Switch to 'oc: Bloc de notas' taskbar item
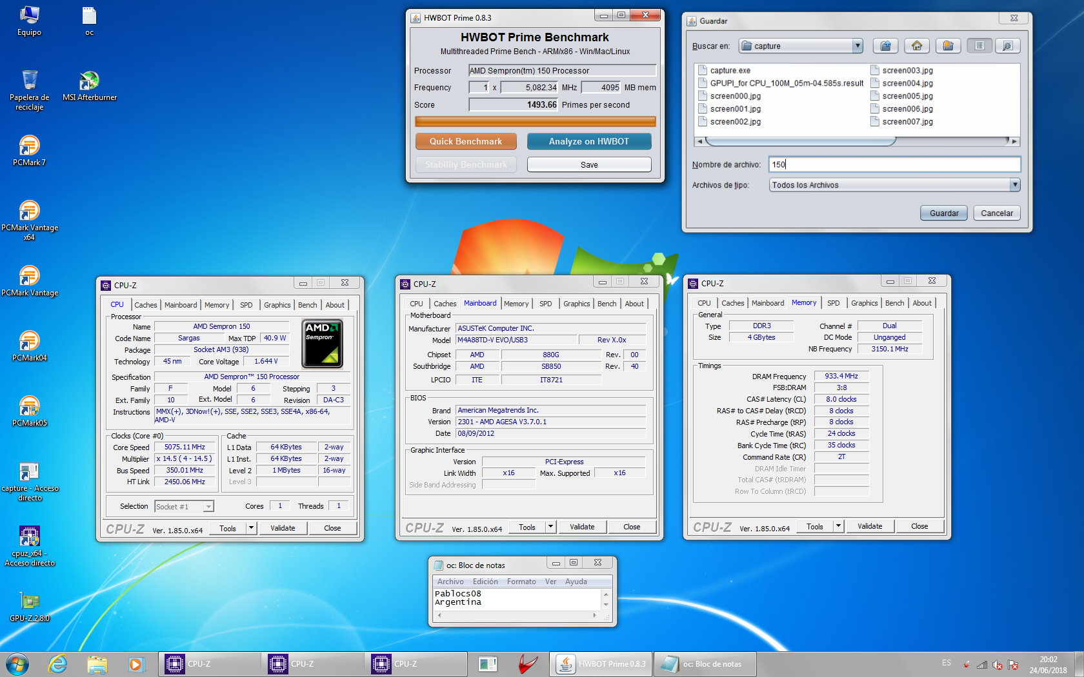The image size is (1084, 677). point(705,663)
